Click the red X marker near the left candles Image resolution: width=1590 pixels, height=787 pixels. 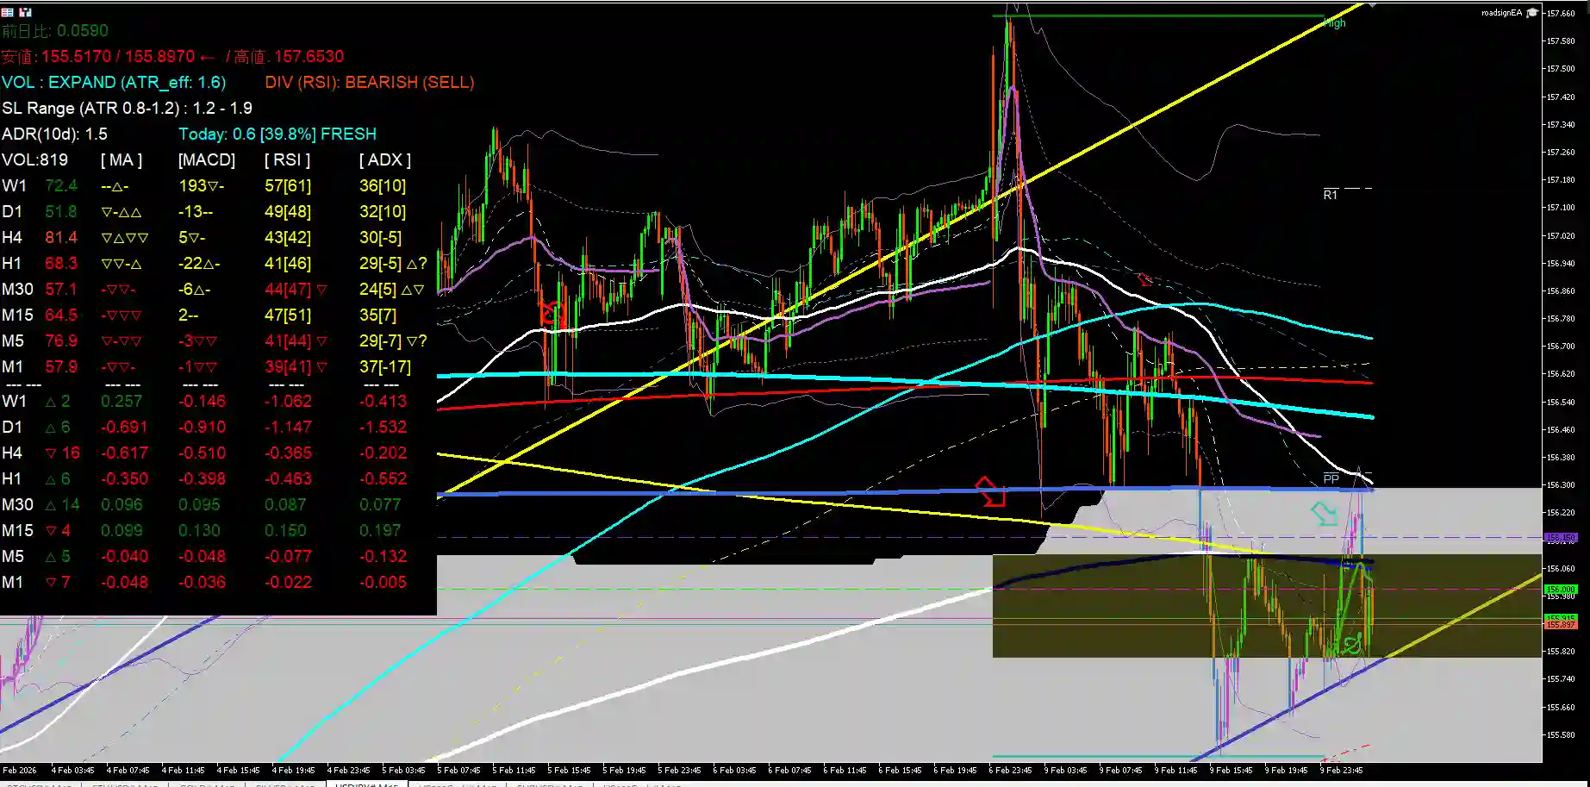tap(550, 312)
